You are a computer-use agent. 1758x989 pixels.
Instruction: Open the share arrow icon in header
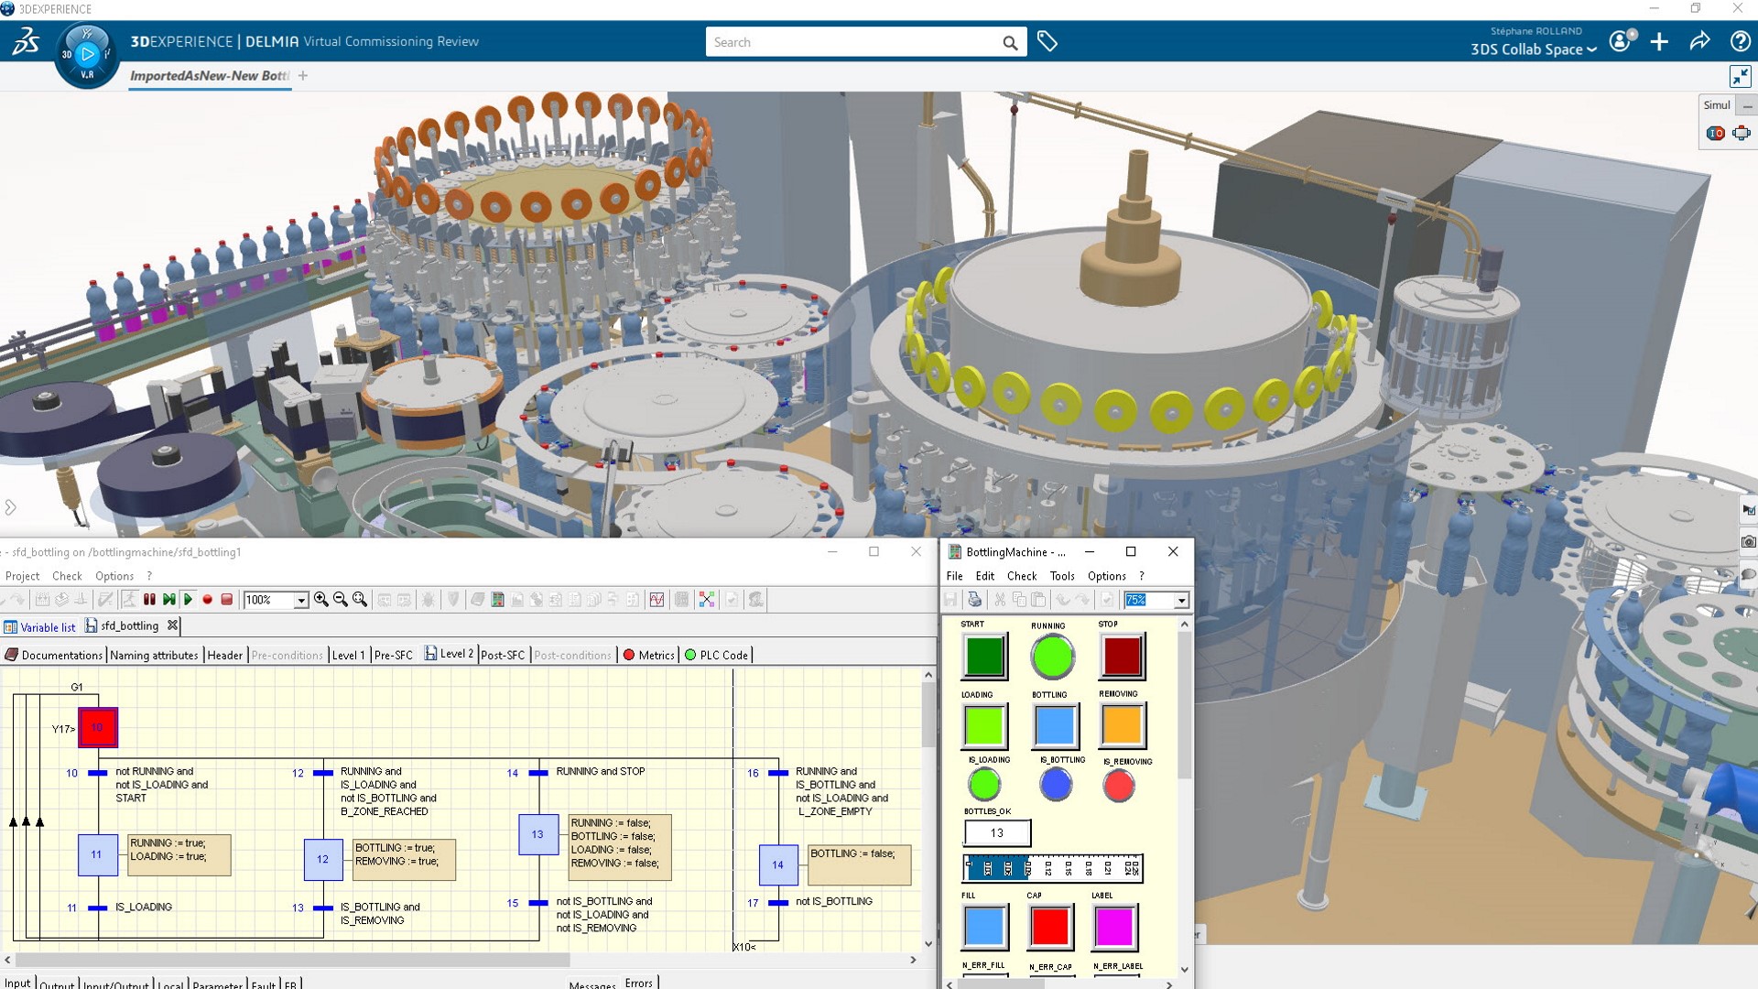pos(1699,42)
